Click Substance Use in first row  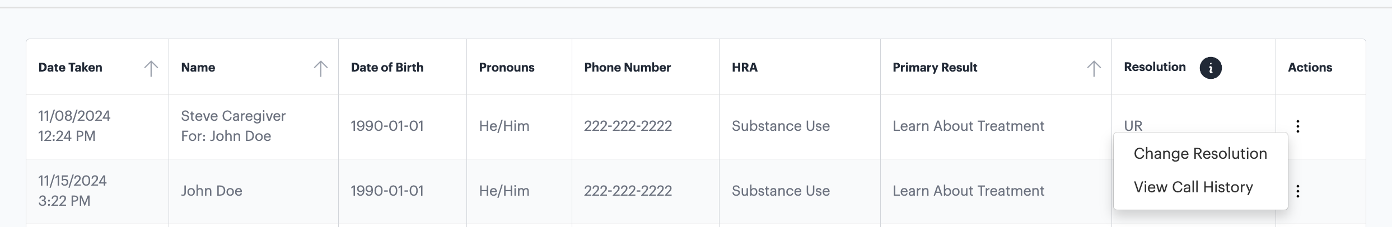coord(781,126)
